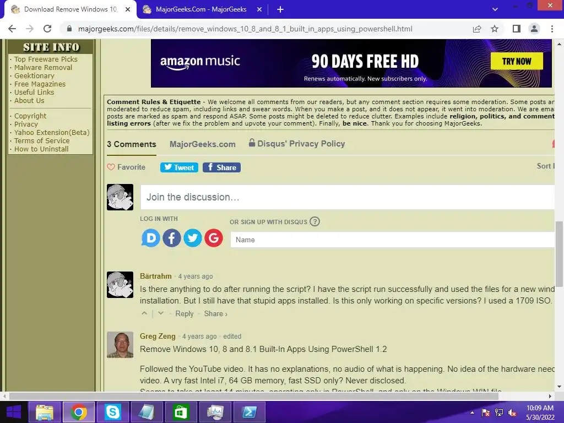
Task: Open Disqus' Privacy Policy link
Action: pos(297,144)
